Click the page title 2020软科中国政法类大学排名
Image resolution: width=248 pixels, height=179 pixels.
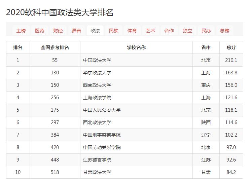pos(60,12)
